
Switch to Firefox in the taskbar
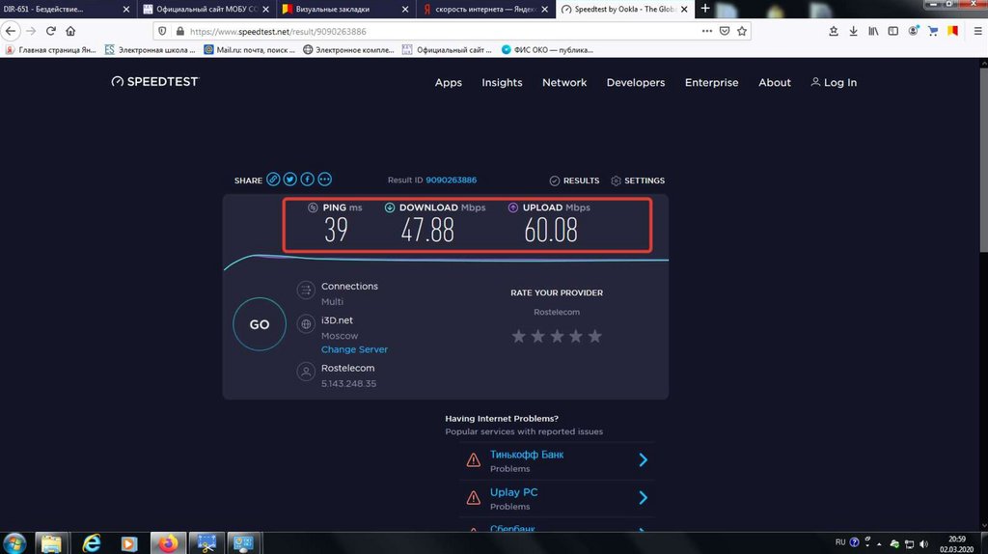click(x=168, y=542)
